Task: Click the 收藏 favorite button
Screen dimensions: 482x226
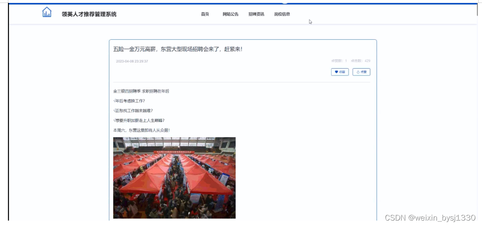Action: tap(340, 72)
